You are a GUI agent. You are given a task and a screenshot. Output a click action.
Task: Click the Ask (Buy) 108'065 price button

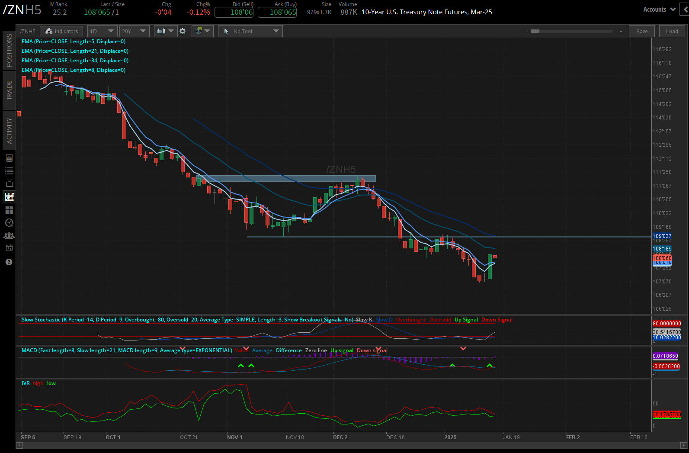point(277,12)
